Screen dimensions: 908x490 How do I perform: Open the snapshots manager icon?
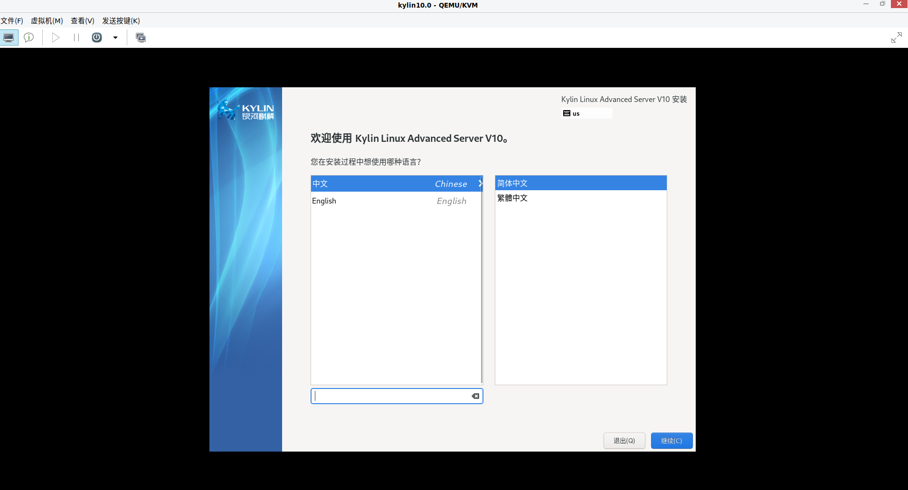(141, 37)
